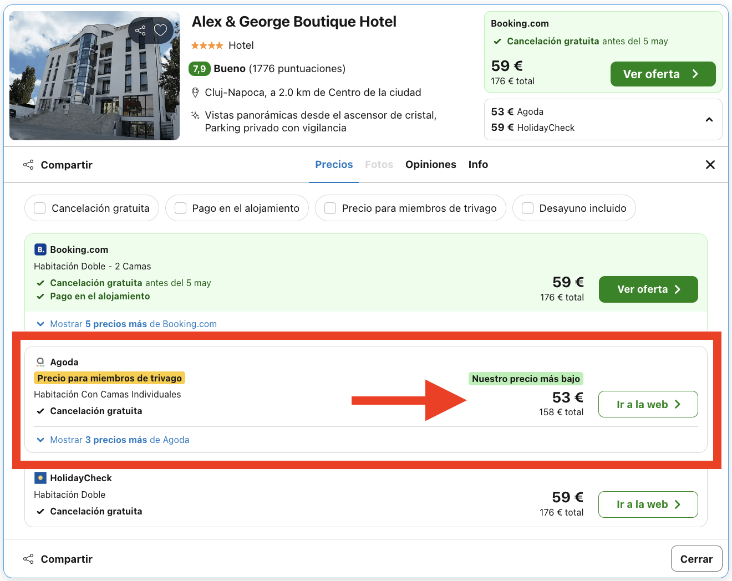732x581 pixels.
Task: Click the Alex & George Boutique Hotel title
Action: coord(294,22)
